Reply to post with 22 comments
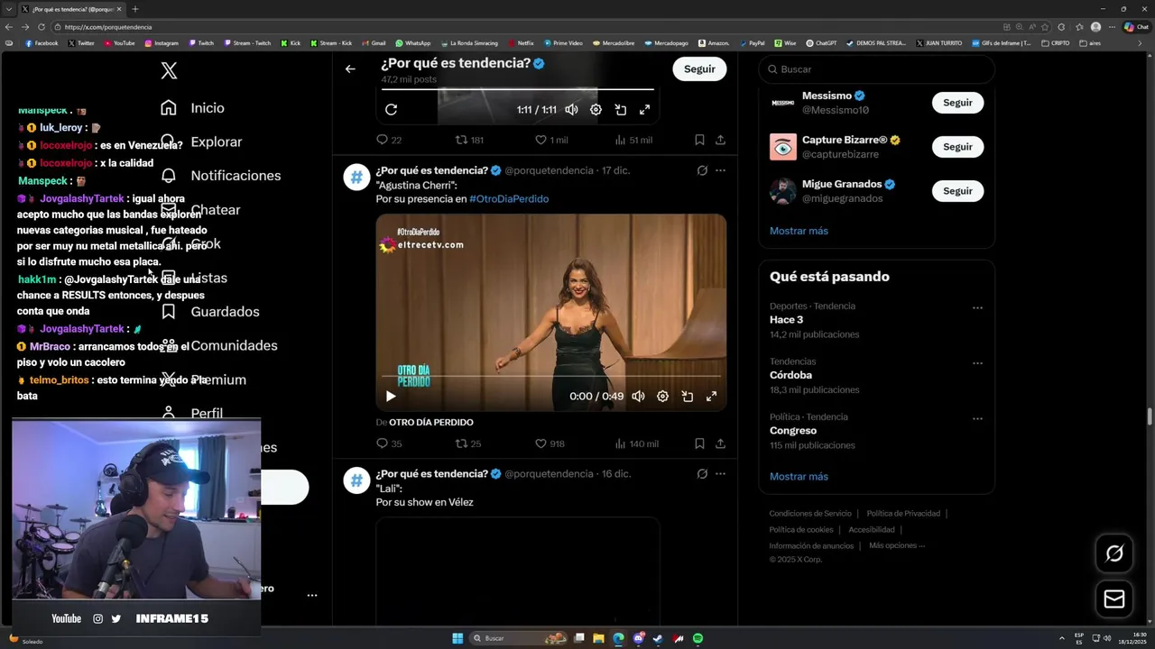Viewport: 1155px width, 649px height. coord(389,140)
